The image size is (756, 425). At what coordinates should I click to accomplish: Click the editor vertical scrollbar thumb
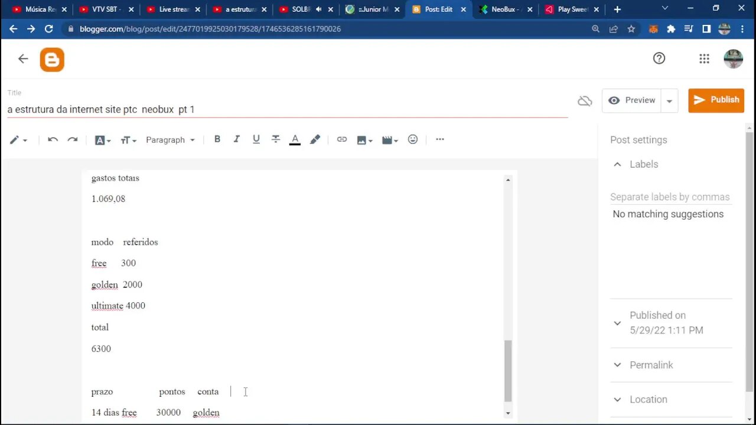pos(508,371)
